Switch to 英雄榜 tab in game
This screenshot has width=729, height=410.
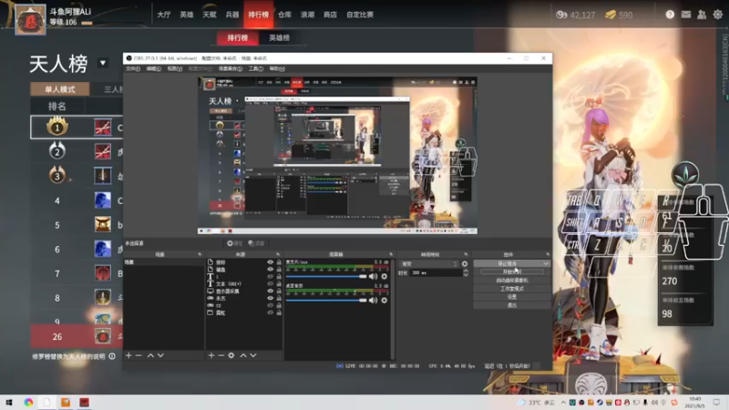pyautogui.click(x=279, y=37)
